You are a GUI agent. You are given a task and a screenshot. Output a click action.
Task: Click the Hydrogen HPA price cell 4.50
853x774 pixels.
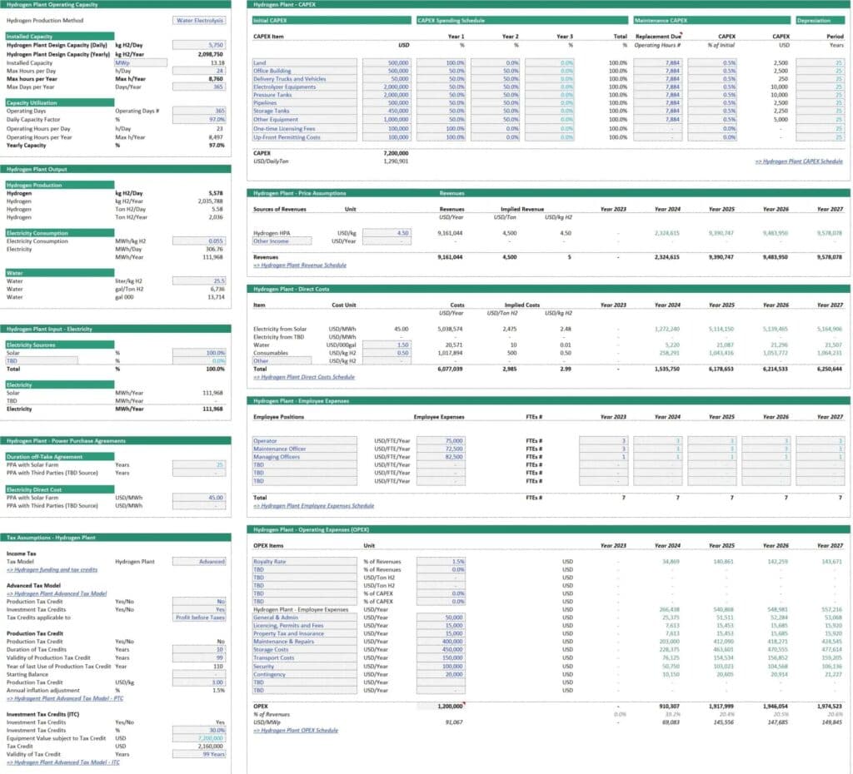pos(387,233)
